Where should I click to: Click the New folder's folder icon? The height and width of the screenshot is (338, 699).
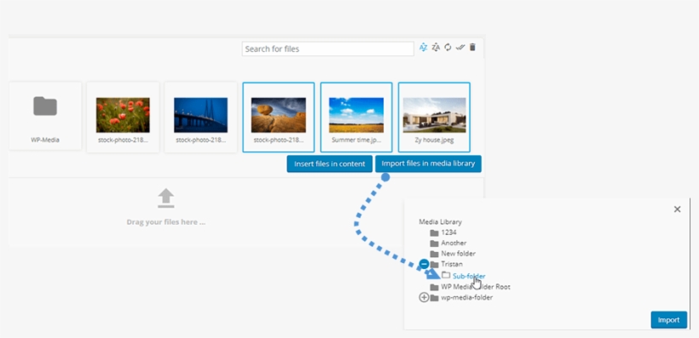pyautogui.click(x=434, y=254)
